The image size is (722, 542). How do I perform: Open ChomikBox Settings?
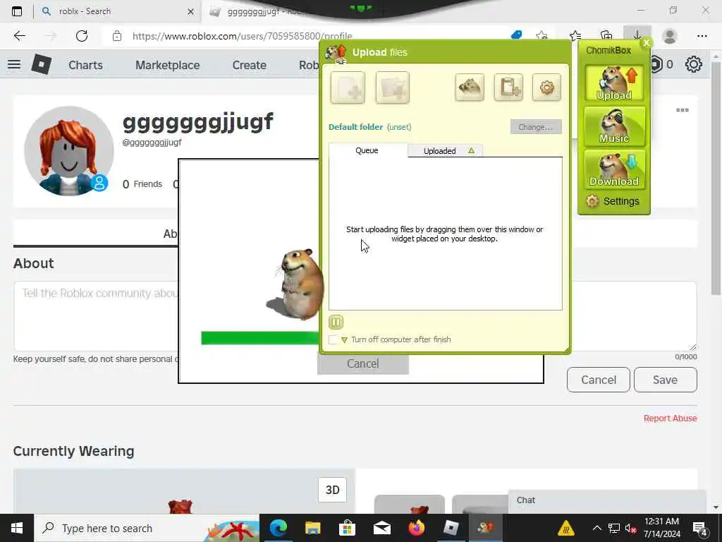[x=613, y=201]
